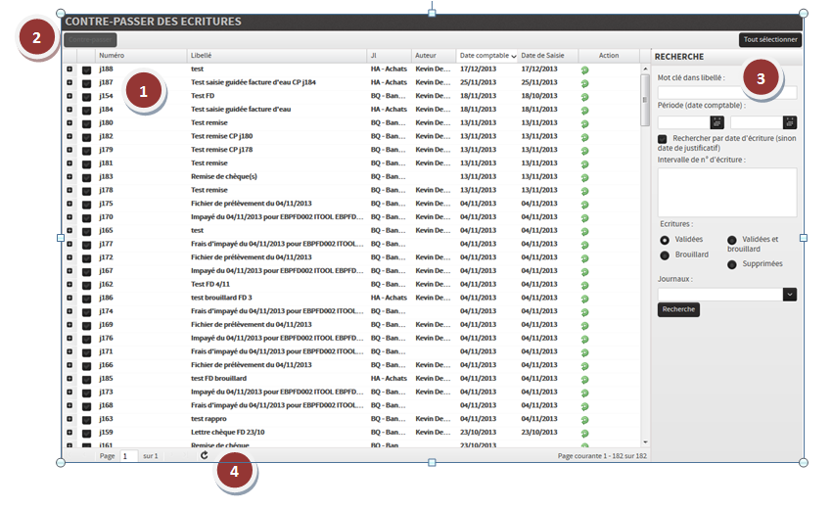This screenshot has width=832, height=510.
Task: Click the green action icon in row j187
Action: point(584,83)
